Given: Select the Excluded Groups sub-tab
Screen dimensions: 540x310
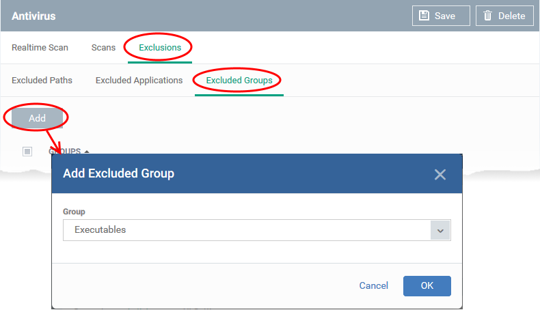Looking at the screenshot, I should point(239,80).
